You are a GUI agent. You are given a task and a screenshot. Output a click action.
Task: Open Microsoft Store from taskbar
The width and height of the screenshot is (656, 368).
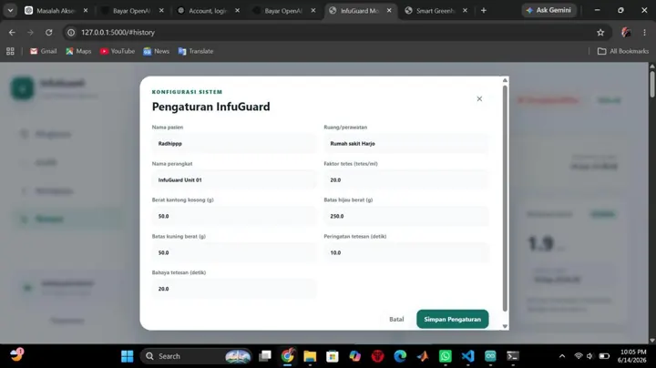333,356
